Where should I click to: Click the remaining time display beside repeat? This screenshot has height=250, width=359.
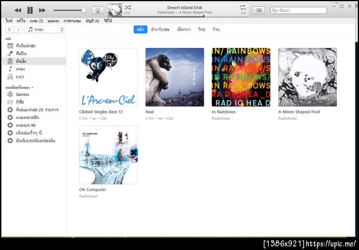point(243,13)
